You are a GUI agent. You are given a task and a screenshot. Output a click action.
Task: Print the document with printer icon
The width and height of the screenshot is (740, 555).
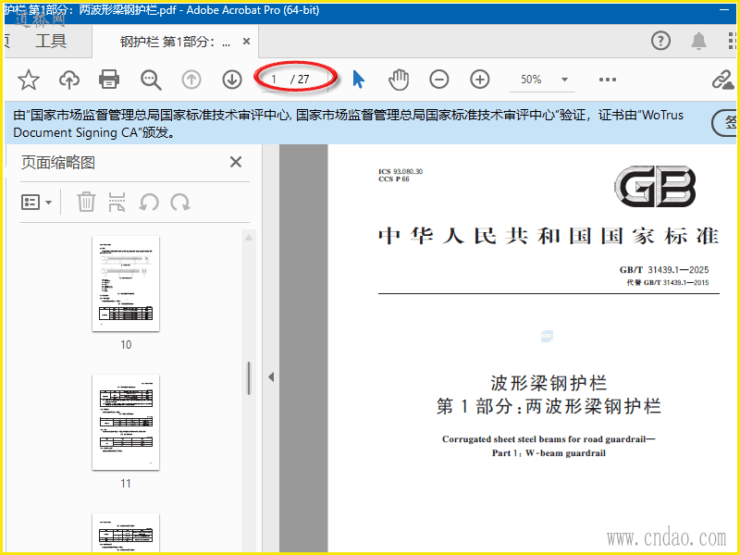coord(109,80)
